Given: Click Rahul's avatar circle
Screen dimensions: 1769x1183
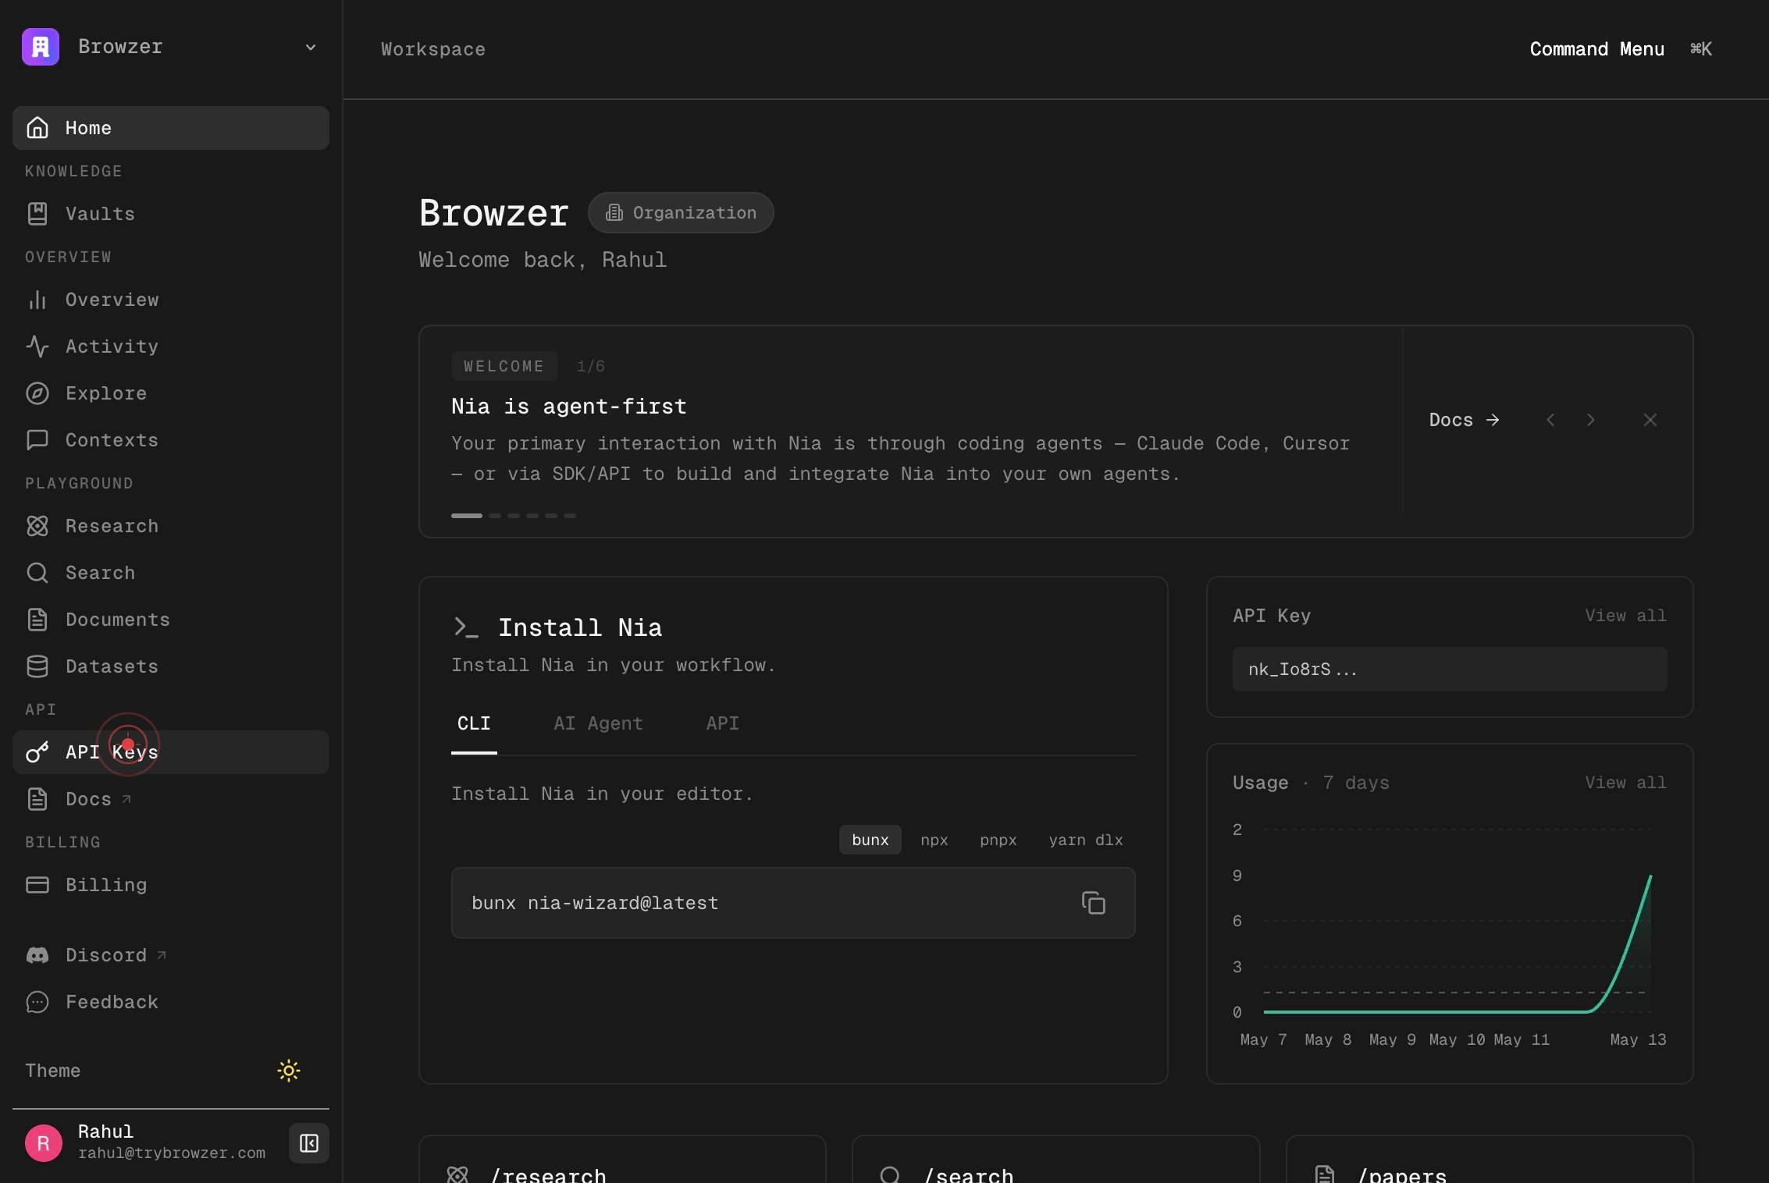Looking at the screenshot, I should pos(44,1143).
